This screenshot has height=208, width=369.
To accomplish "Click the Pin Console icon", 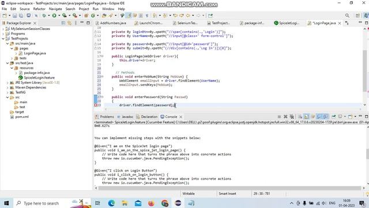I will pos(334,117).
